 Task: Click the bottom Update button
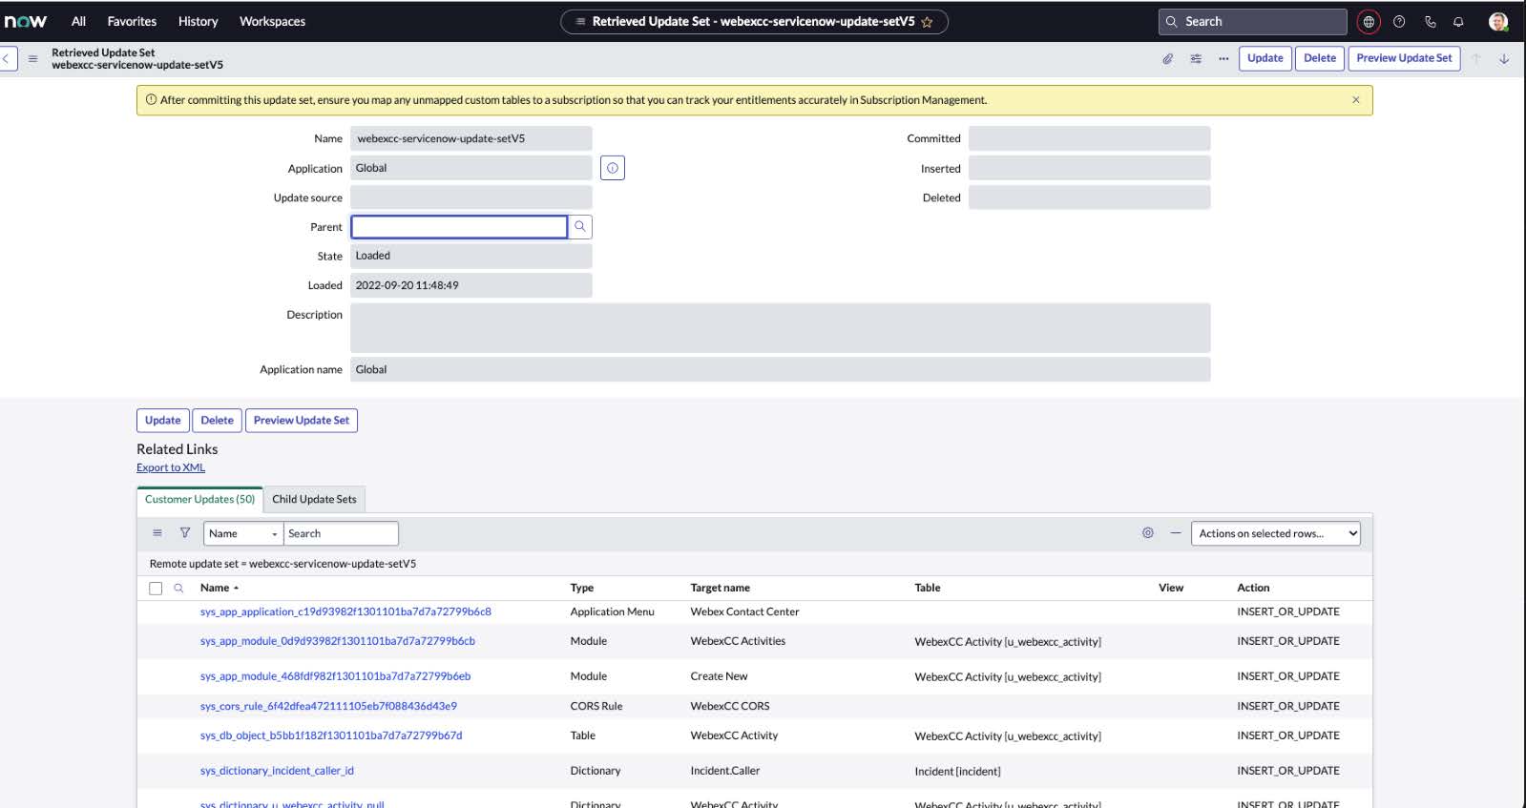[x=163, y=421]
